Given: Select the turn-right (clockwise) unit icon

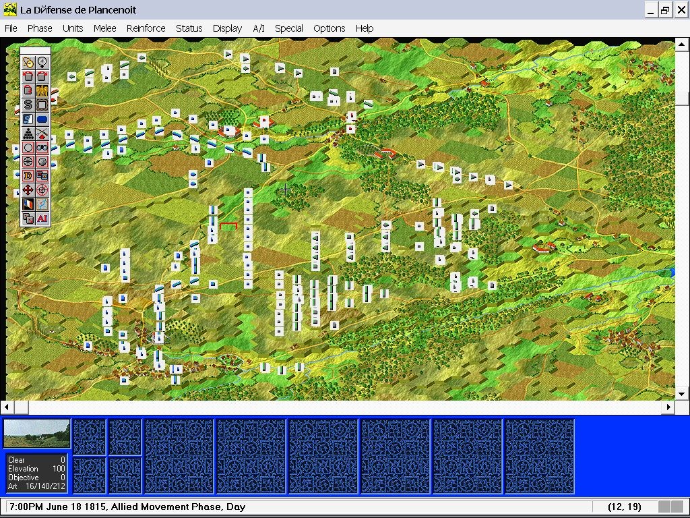Looking at the screenshot, I should [x=42, y=77].
